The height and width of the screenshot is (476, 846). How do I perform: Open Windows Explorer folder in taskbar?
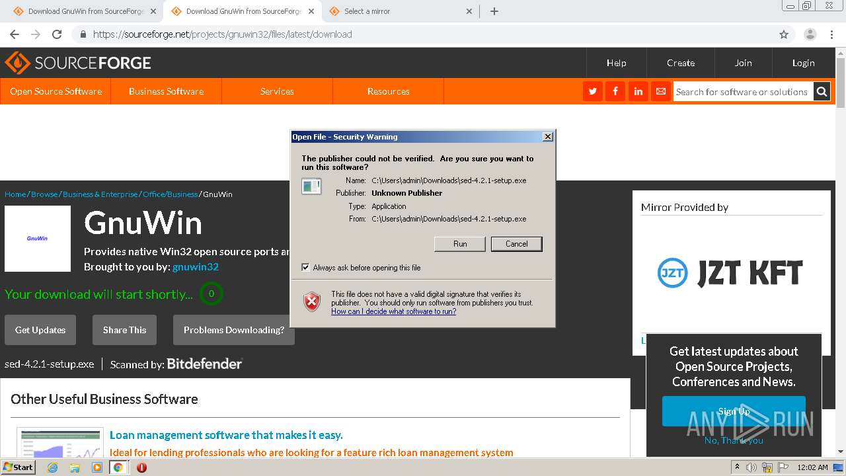pyautogui.click(x=75, y=467)
